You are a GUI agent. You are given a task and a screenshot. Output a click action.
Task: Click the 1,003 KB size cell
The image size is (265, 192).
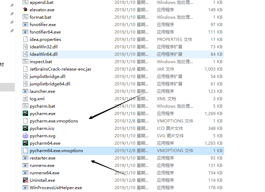click(213, 69)
